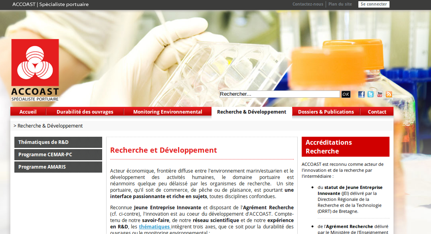Viewport: 431px width, 234px height.
Task: Open the Plan du site link
Action: 340,4
